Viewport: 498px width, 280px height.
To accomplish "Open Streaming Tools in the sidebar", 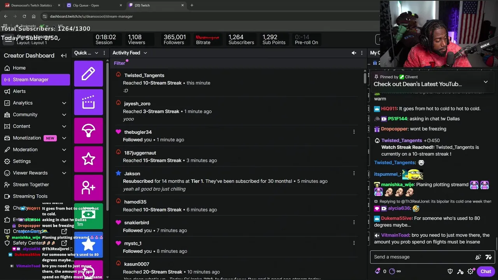I will point(35,196).
